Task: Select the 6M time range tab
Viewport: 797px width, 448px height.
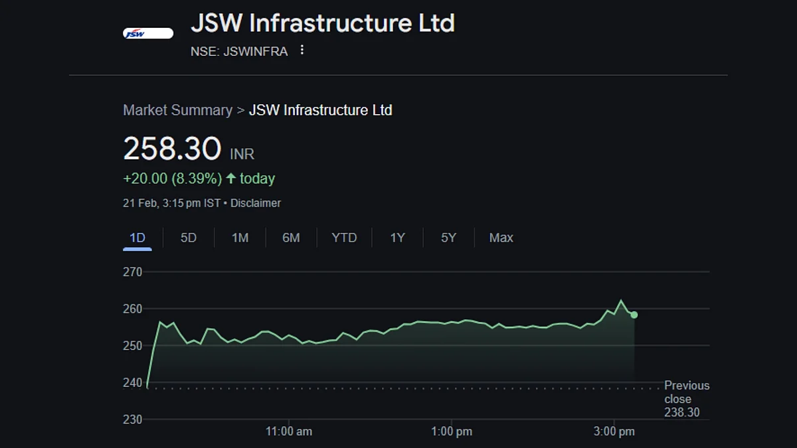Action: click(x=291, y=238)
